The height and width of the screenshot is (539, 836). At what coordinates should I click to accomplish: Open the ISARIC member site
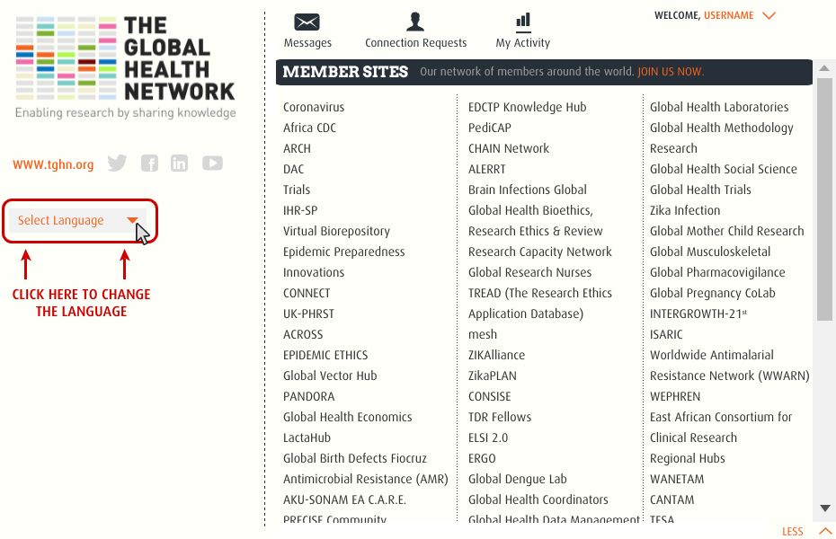[x=666, y=334]
